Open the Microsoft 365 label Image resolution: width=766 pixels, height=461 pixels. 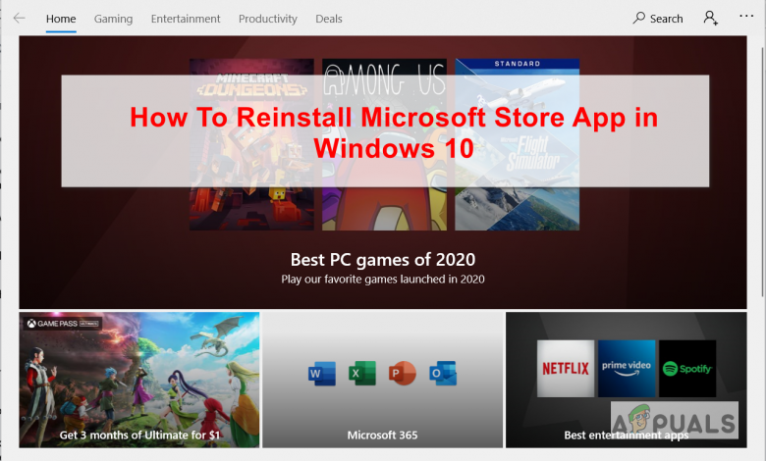point(383,435)
